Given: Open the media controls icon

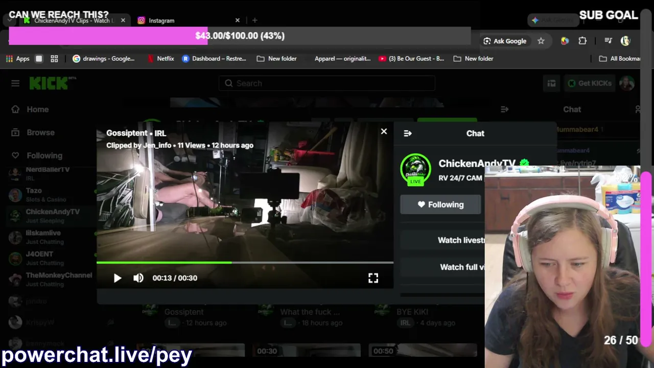Looking at the screenshot, I should [x=608, y=41].
